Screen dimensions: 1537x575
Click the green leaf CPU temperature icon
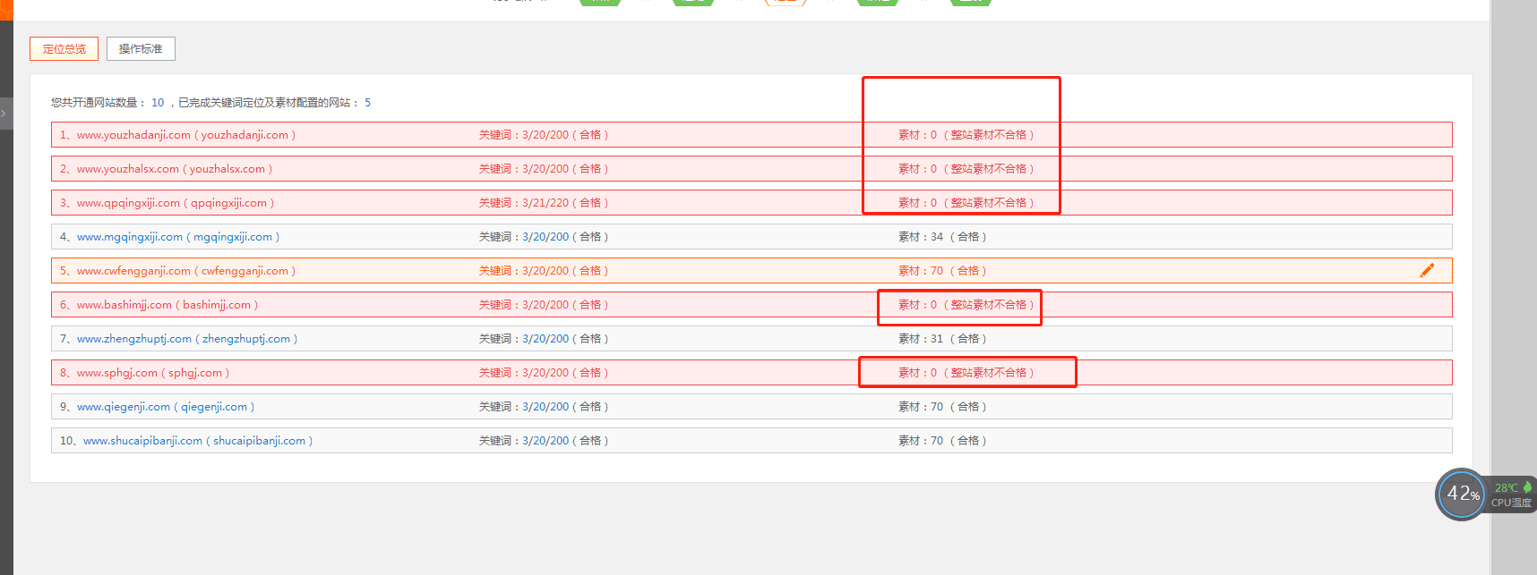coord(1527,487)
